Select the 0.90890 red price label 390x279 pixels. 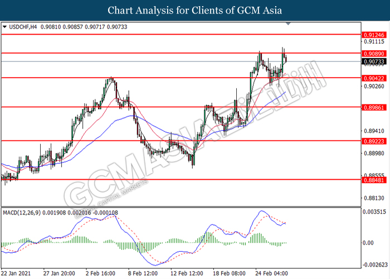pos(374,54)
